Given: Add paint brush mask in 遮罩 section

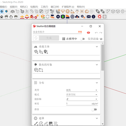Looking at the screenshot, I should click(x=36, y=123).
